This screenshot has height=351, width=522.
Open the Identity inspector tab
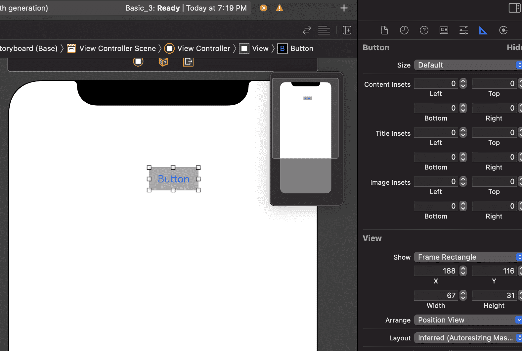[x=444, y=30]
